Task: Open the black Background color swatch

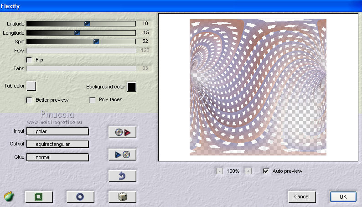Action: click(x=132, y=87)
